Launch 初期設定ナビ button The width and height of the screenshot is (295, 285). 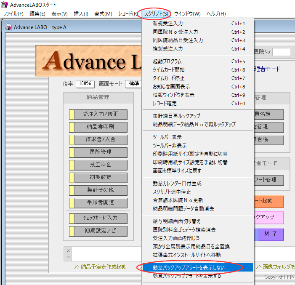point(98,231)
